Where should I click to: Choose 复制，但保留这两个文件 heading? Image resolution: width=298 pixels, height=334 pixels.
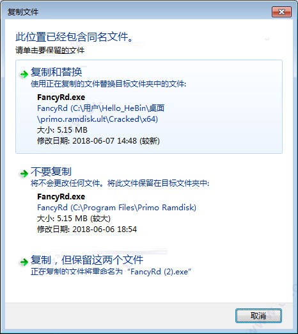click(x=87, y=260)
